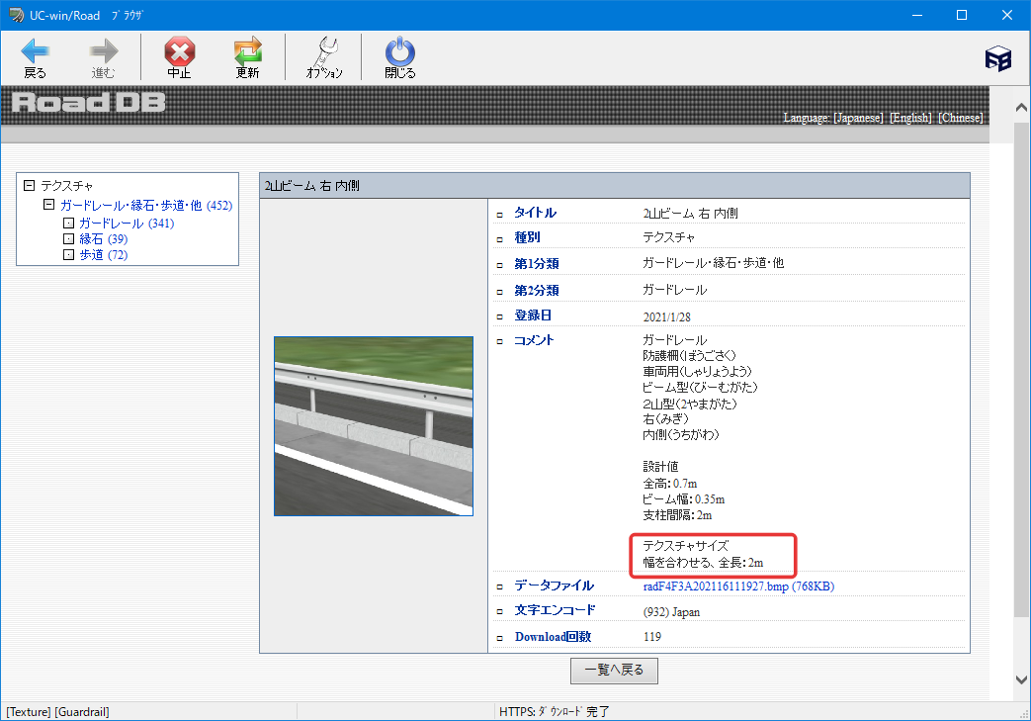Click the grey Forward arrow icon
The width and height of the screenshot is (1031, 721).
click(103, 50)
